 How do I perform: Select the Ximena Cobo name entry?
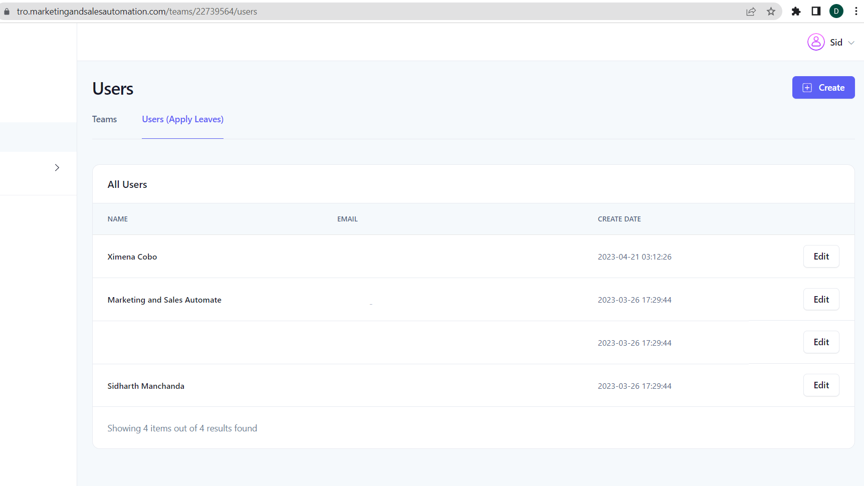click(x=132, y=257)
